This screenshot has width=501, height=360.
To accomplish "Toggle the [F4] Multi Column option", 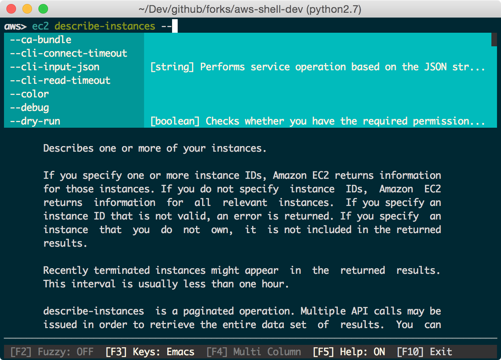I will coord(254,352).
